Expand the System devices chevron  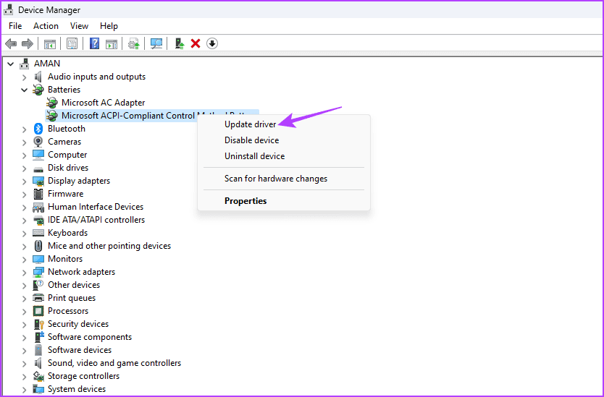[25, 389]
